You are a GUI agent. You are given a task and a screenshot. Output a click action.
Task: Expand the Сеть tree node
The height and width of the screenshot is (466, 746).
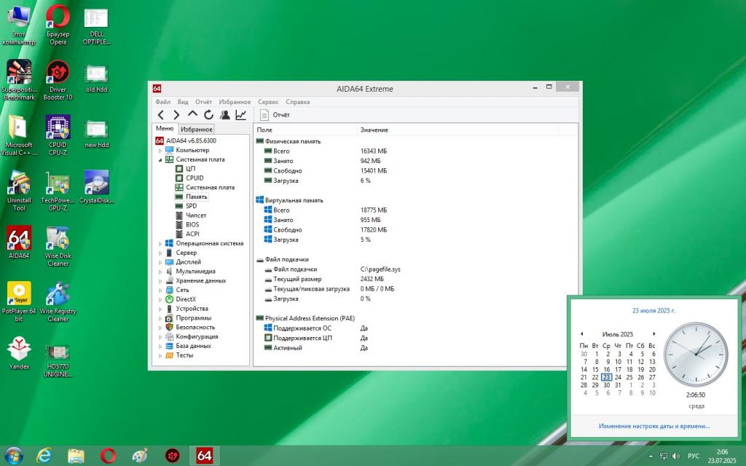point(160,291)
